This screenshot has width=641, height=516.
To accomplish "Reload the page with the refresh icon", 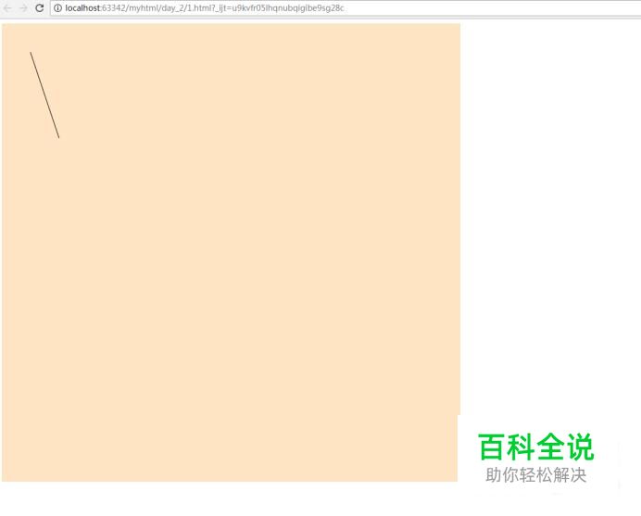I will click(39, 7).
